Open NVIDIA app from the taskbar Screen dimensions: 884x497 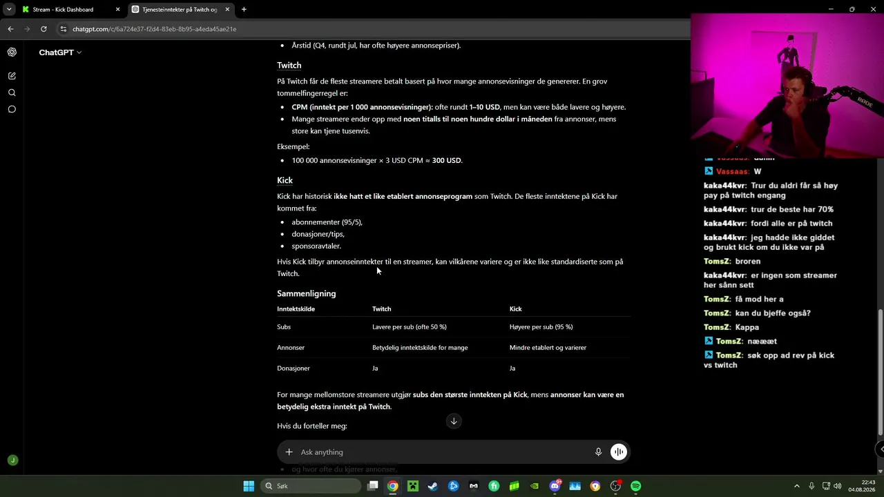click(535, 486)
